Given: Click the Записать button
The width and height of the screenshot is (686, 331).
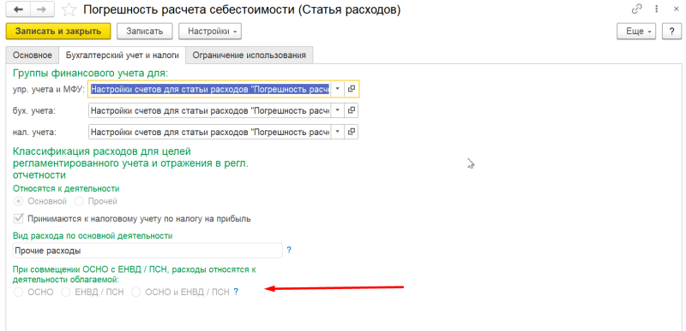Looking at the screenshot, I should [x=145, y=32].
